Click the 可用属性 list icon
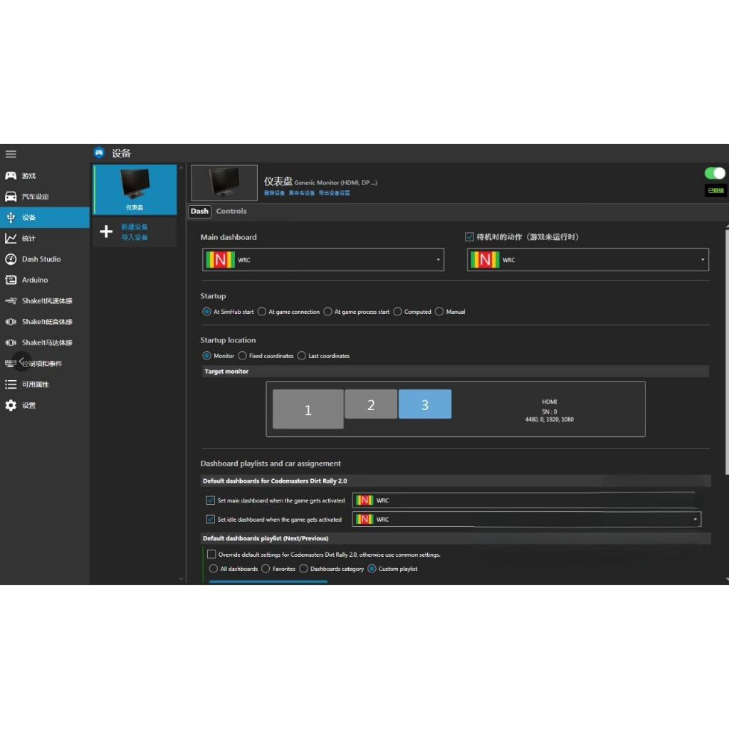This screenshot has height=729, width=729. click(x=11, y=384)
